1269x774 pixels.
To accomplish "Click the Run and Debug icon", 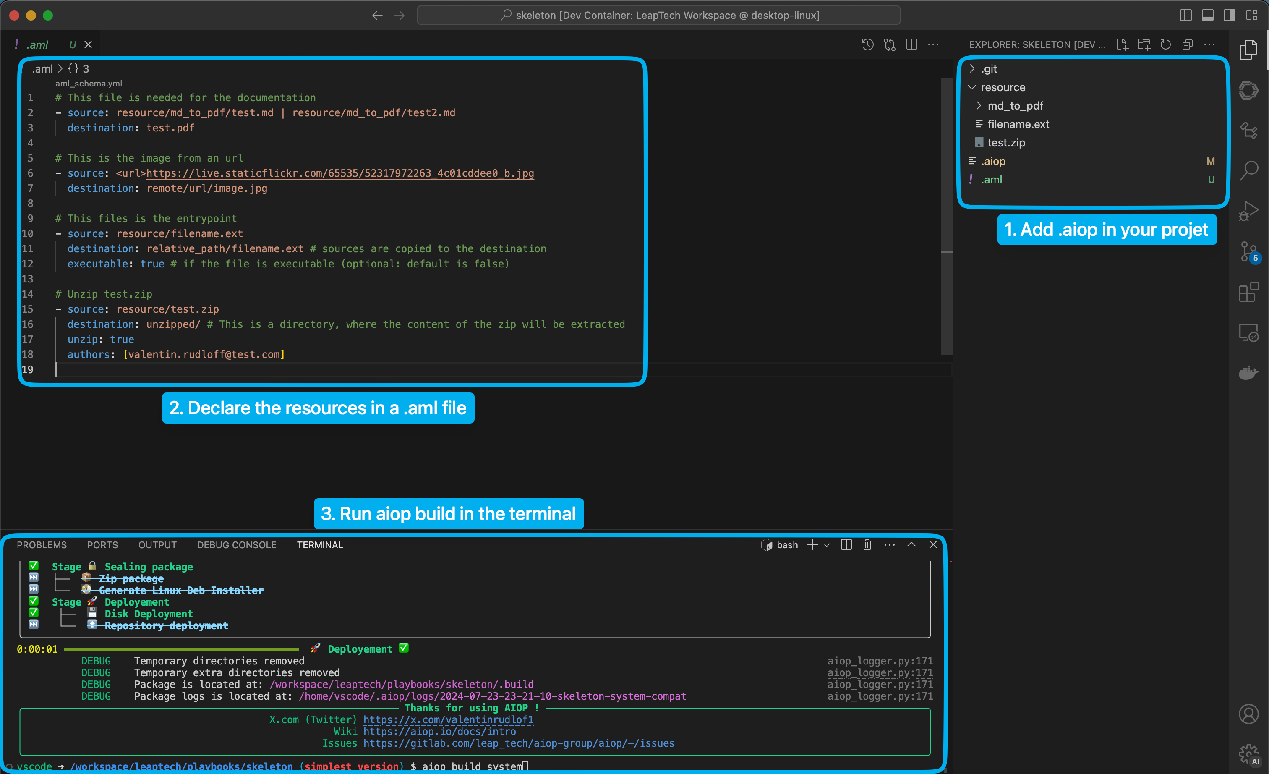I will point(1248,211).
